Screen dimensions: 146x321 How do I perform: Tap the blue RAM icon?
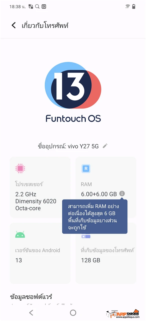[86, 169]
